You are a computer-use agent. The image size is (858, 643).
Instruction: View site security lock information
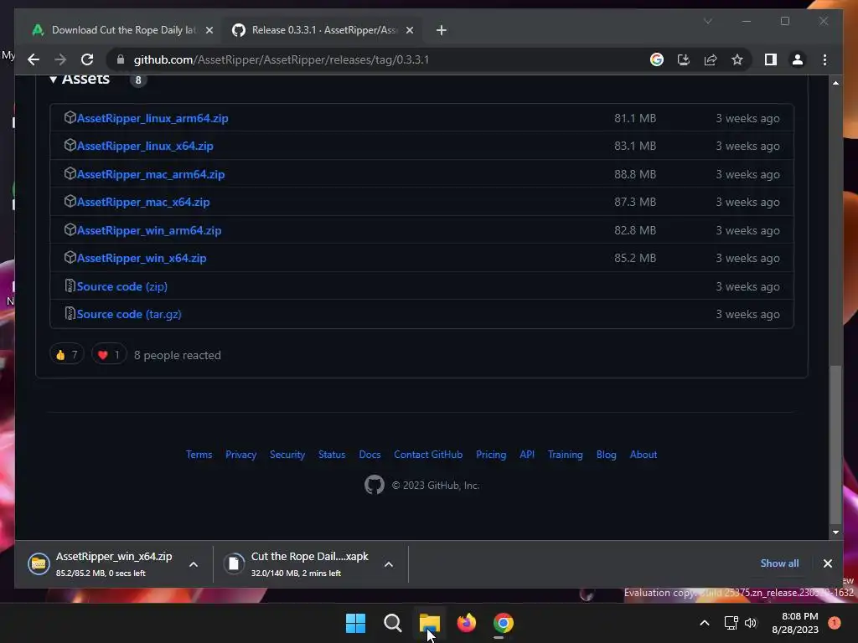click(121, 59)
